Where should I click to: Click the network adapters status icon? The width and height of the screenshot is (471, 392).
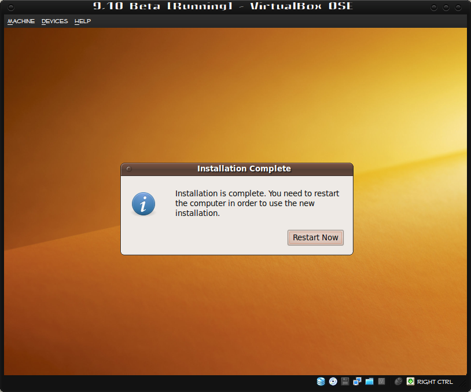[x=357, y=382]
